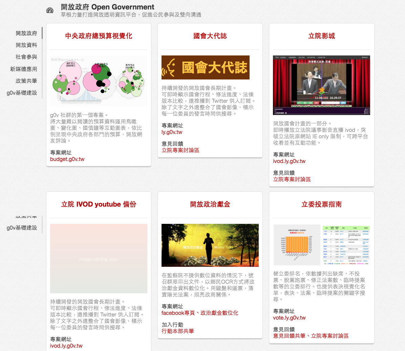405x351 pixels.
Task: Open 中央政府總預算視覺化 card title
Action: pyautogui.click(x=99, y=36)
